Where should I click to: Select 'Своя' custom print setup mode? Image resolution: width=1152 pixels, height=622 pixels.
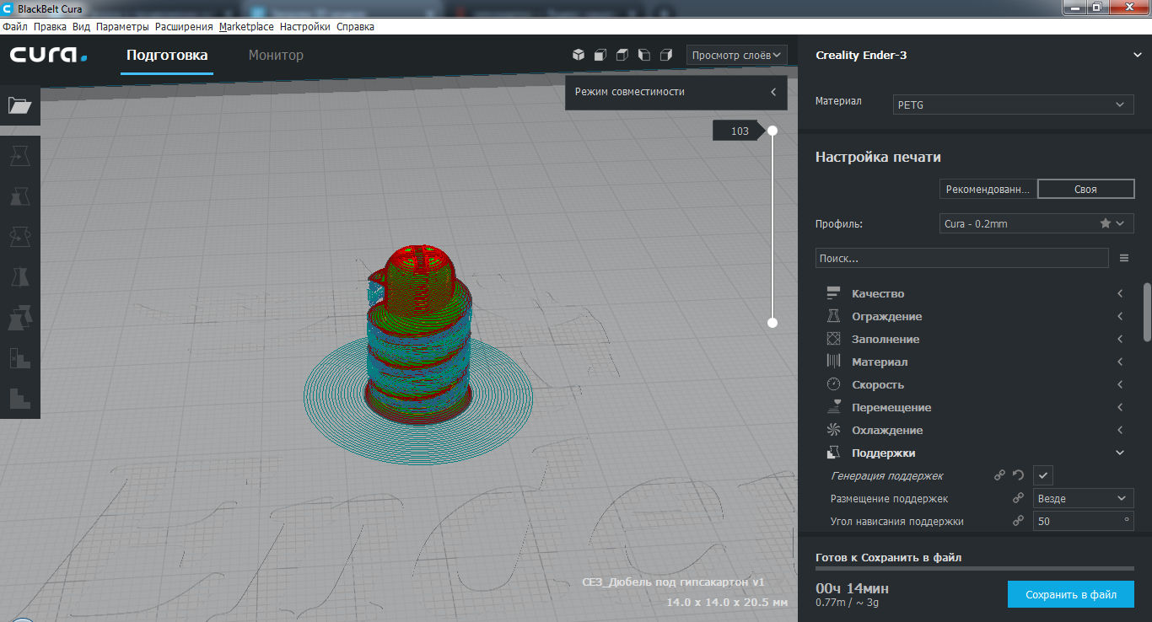[x=1085, y=190]
